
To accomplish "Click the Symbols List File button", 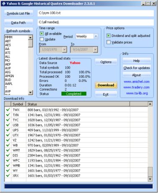I will click(x=18, y=13).
